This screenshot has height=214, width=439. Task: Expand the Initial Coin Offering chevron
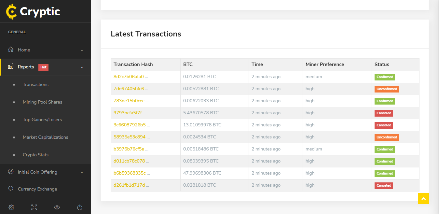pyautogui.click(x=82, y=172)
